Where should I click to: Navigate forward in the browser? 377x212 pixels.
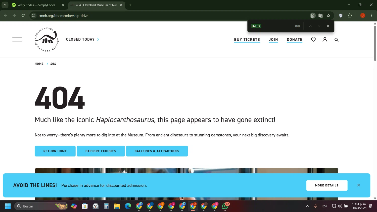(x=14, y=16)
